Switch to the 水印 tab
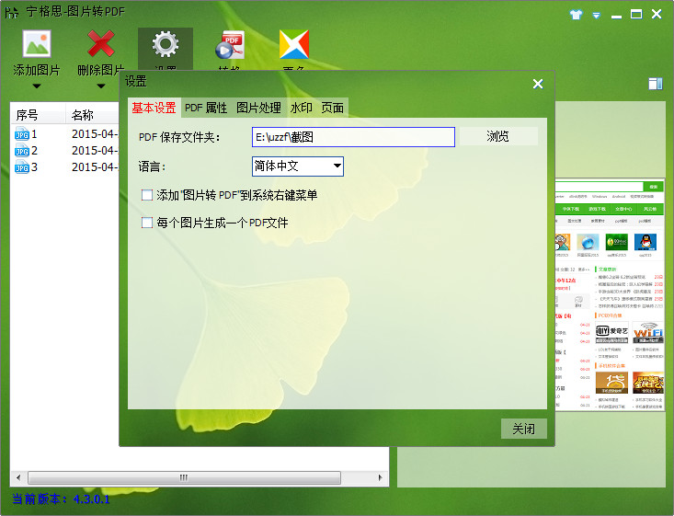674x516 pixels. tap(302, 108)
